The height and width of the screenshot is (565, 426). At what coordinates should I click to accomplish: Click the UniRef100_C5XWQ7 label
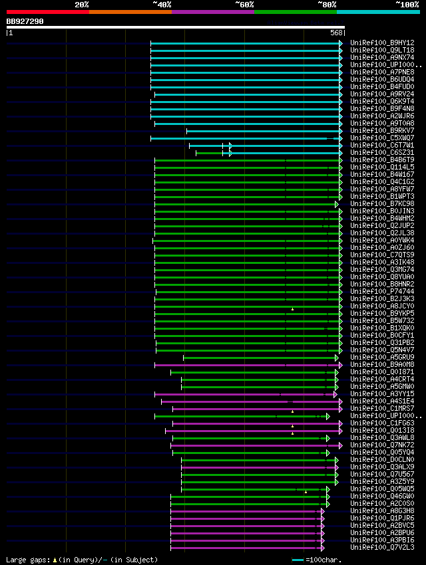click(382, 138)
